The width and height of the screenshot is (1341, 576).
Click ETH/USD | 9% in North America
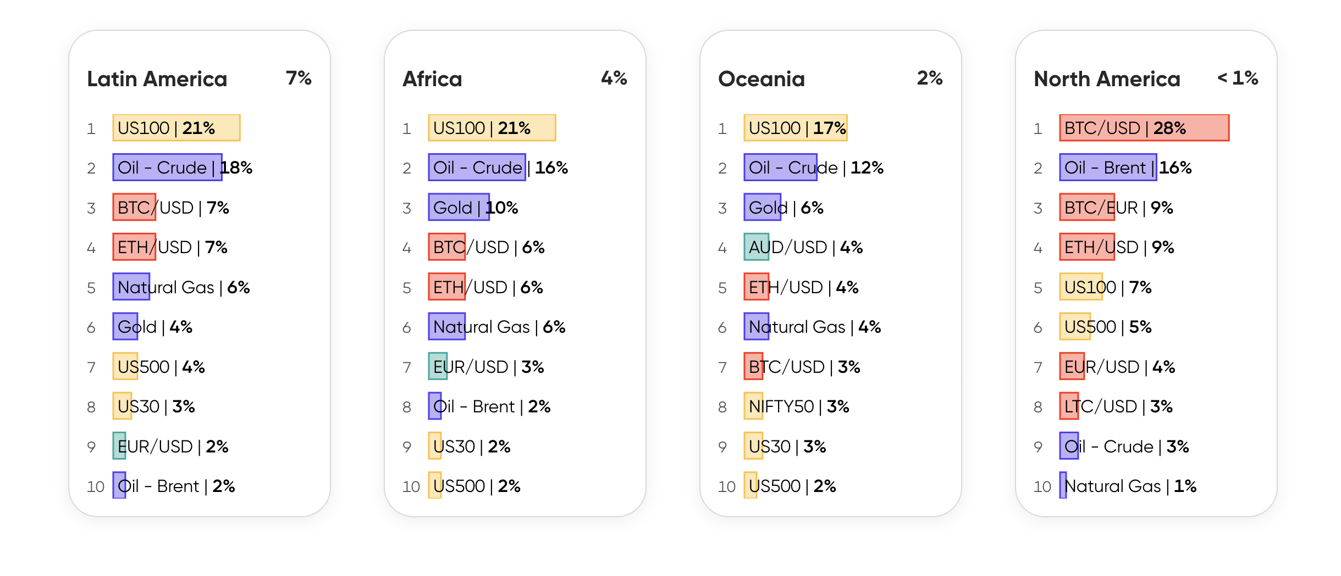(1117, 247)
